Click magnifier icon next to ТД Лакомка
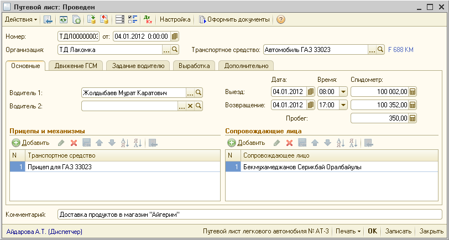Viewport: 449px width, 240px height. [175, 50]
